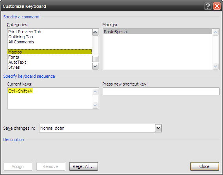Pick the Styles category
The image size is (223, 175).
point(14,67)
